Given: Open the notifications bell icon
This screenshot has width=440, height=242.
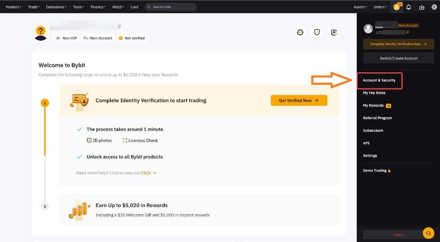Looking at the screenshot, I should coord(409,7).
